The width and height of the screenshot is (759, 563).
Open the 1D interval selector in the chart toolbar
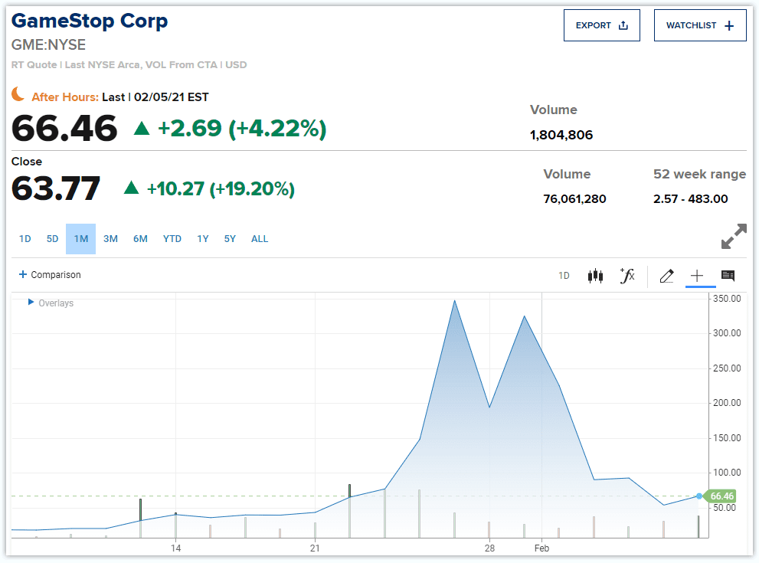tap(564, 276)
